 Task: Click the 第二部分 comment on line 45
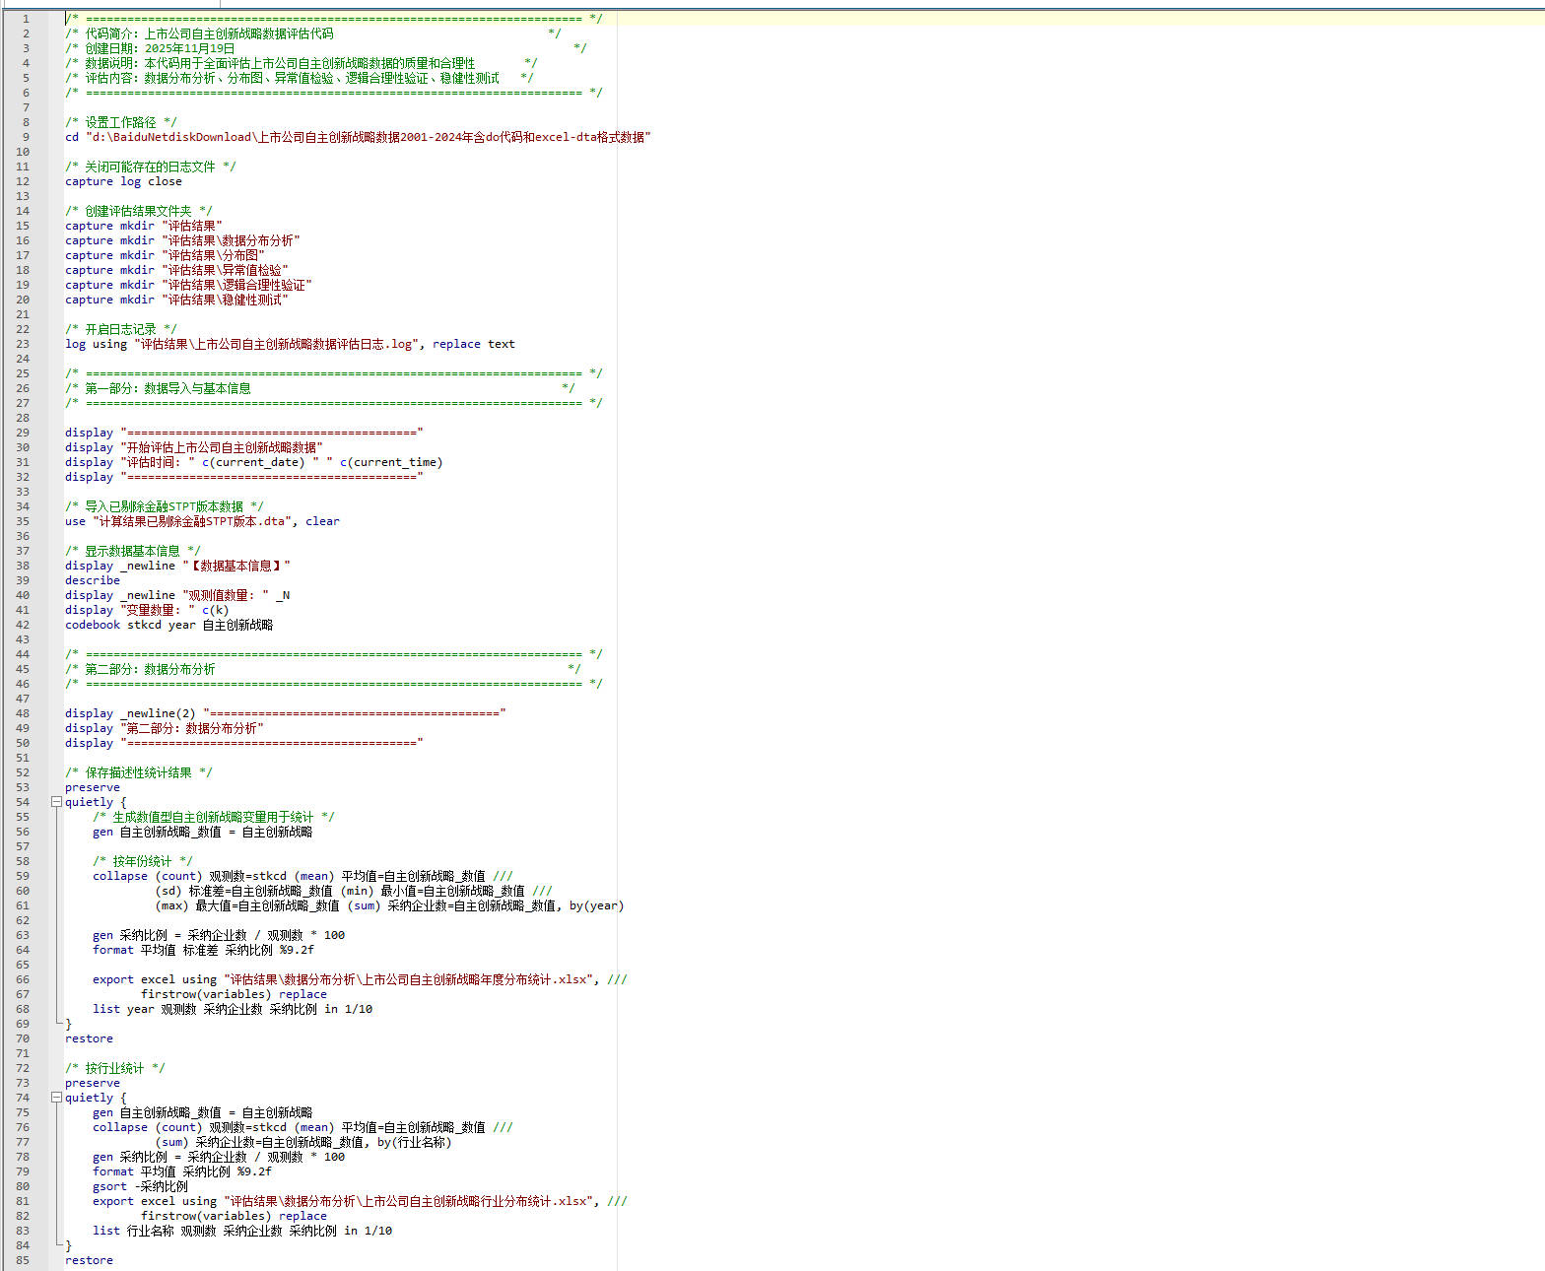pyautogui.click(x=323, y=669)
